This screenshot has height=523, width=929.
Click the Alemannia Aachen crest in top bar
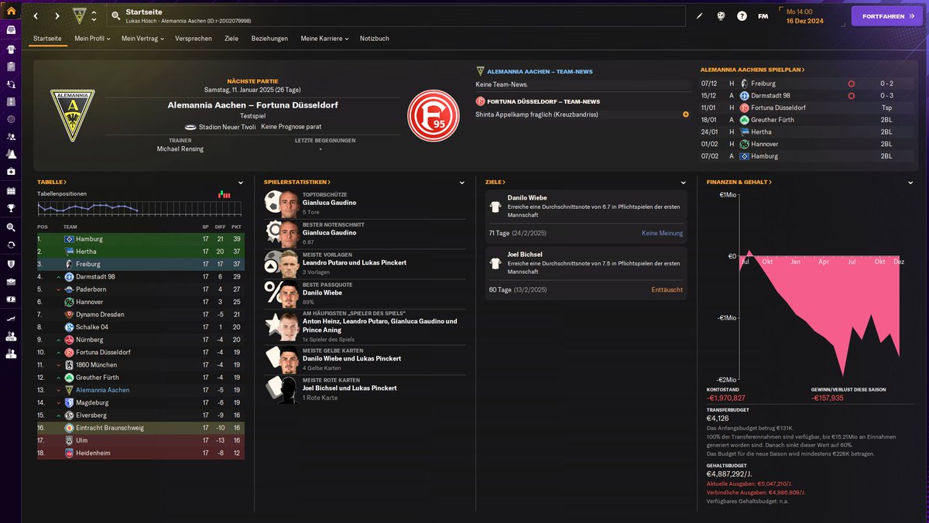coord(79,15)
